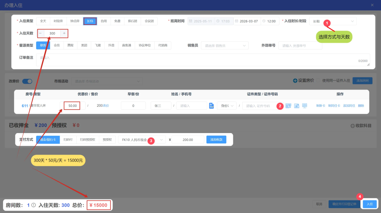The width and height of the screenshot is (381, 213).
Task: Click the plus icon to increase 入住天数
Action: point(64,33)
